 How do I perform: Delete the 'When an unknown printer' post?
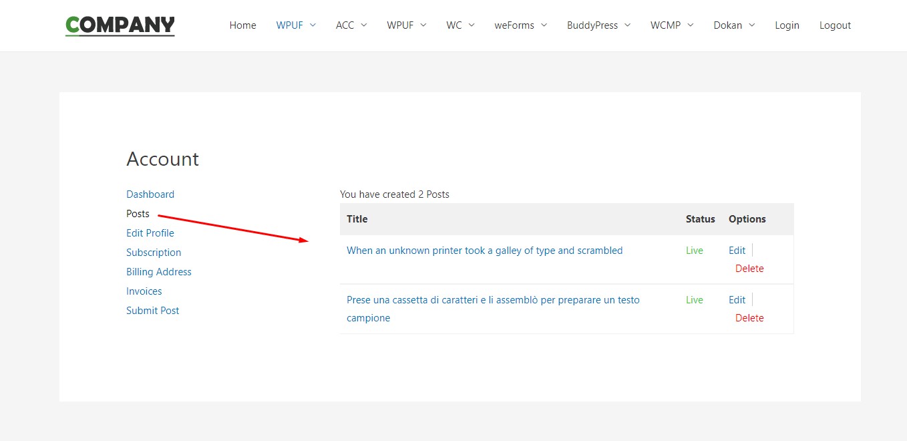coord(749,269)
